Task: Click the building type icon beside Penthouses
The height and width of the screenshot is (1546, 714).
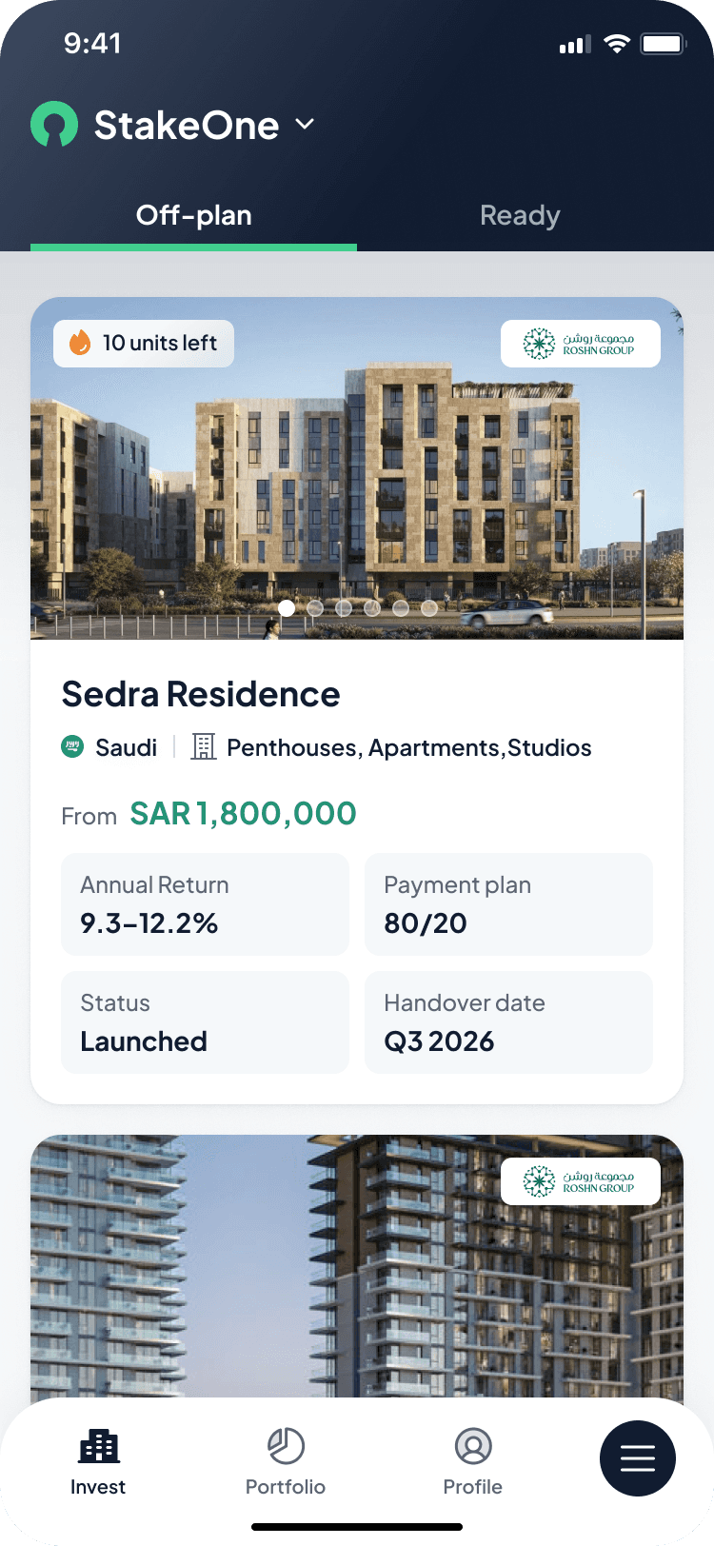Action: (x=204, y=747)
